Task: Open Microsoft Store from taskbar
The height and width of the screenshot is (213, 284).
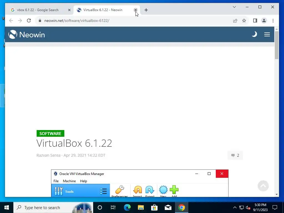Action: coord(154,207)
